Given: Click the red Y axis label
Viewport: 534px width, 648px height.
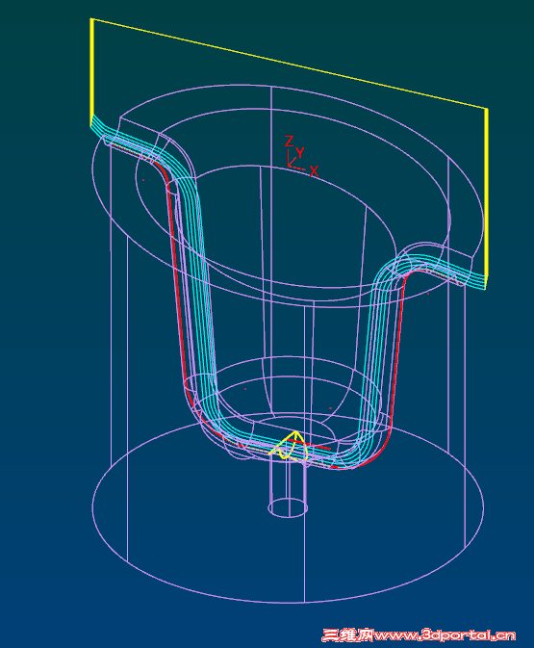Looking at the screenshot, I should (300, 152).
